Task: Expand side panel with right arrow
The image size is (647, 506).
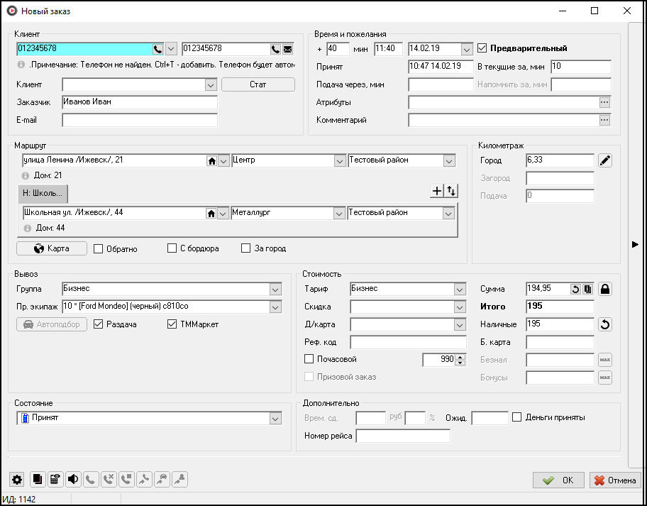Action: tap(635, 244)
